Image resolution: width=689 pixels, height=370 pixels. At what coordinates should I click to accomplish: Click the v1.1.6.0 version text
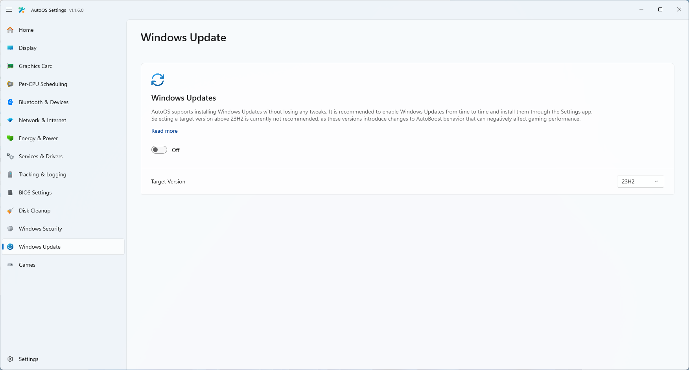[76, 10]
